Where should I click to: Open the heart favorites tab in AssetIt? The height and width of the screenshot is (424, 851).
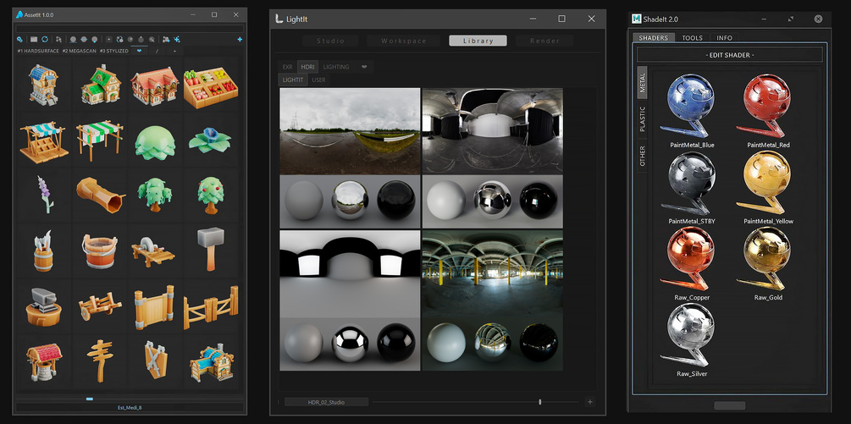click(x=140, y=51)
